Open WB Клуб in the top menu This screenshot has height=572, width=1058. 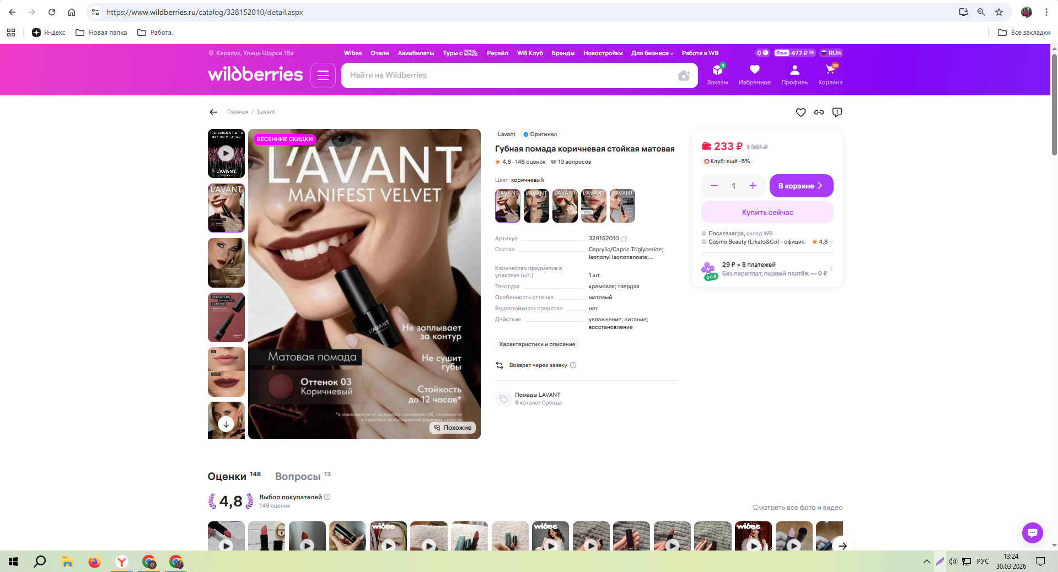point(530,53)
